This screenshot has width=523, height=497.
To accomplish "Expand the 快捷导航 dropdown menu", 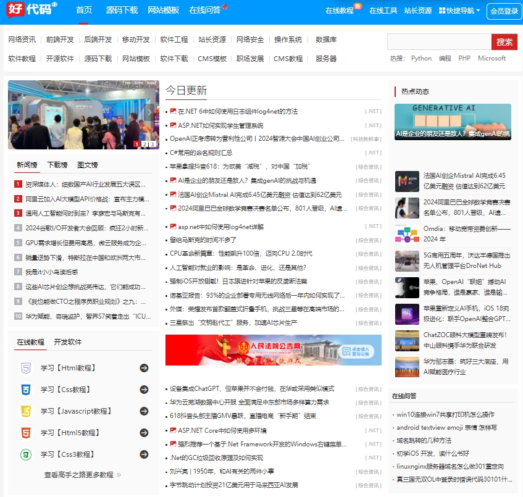I will [x=459, y=10].
